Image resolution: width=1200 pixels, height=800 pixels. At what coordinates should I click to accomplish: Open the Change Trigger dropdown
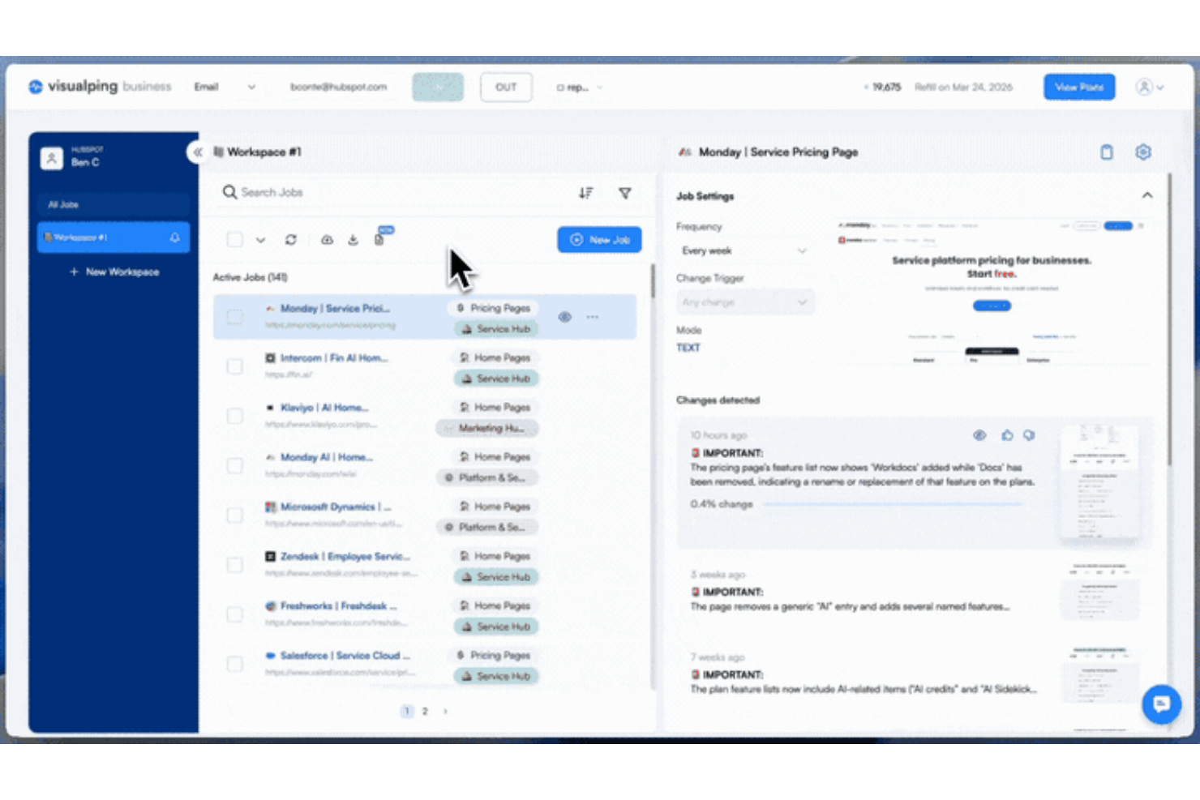tap(744, 302)
